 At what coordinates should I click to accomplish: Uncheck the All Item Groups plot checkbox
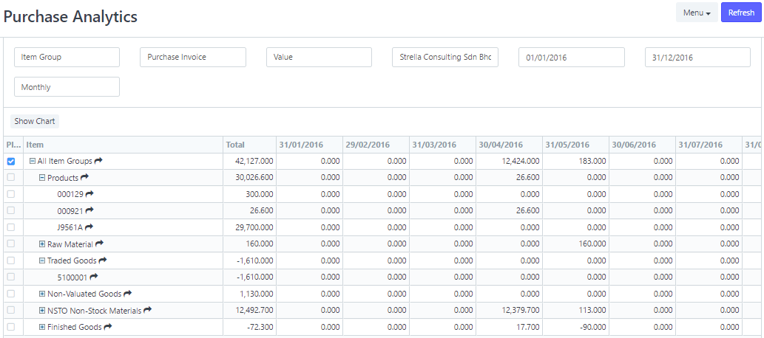pyautogui.click(x=11, y=161)
